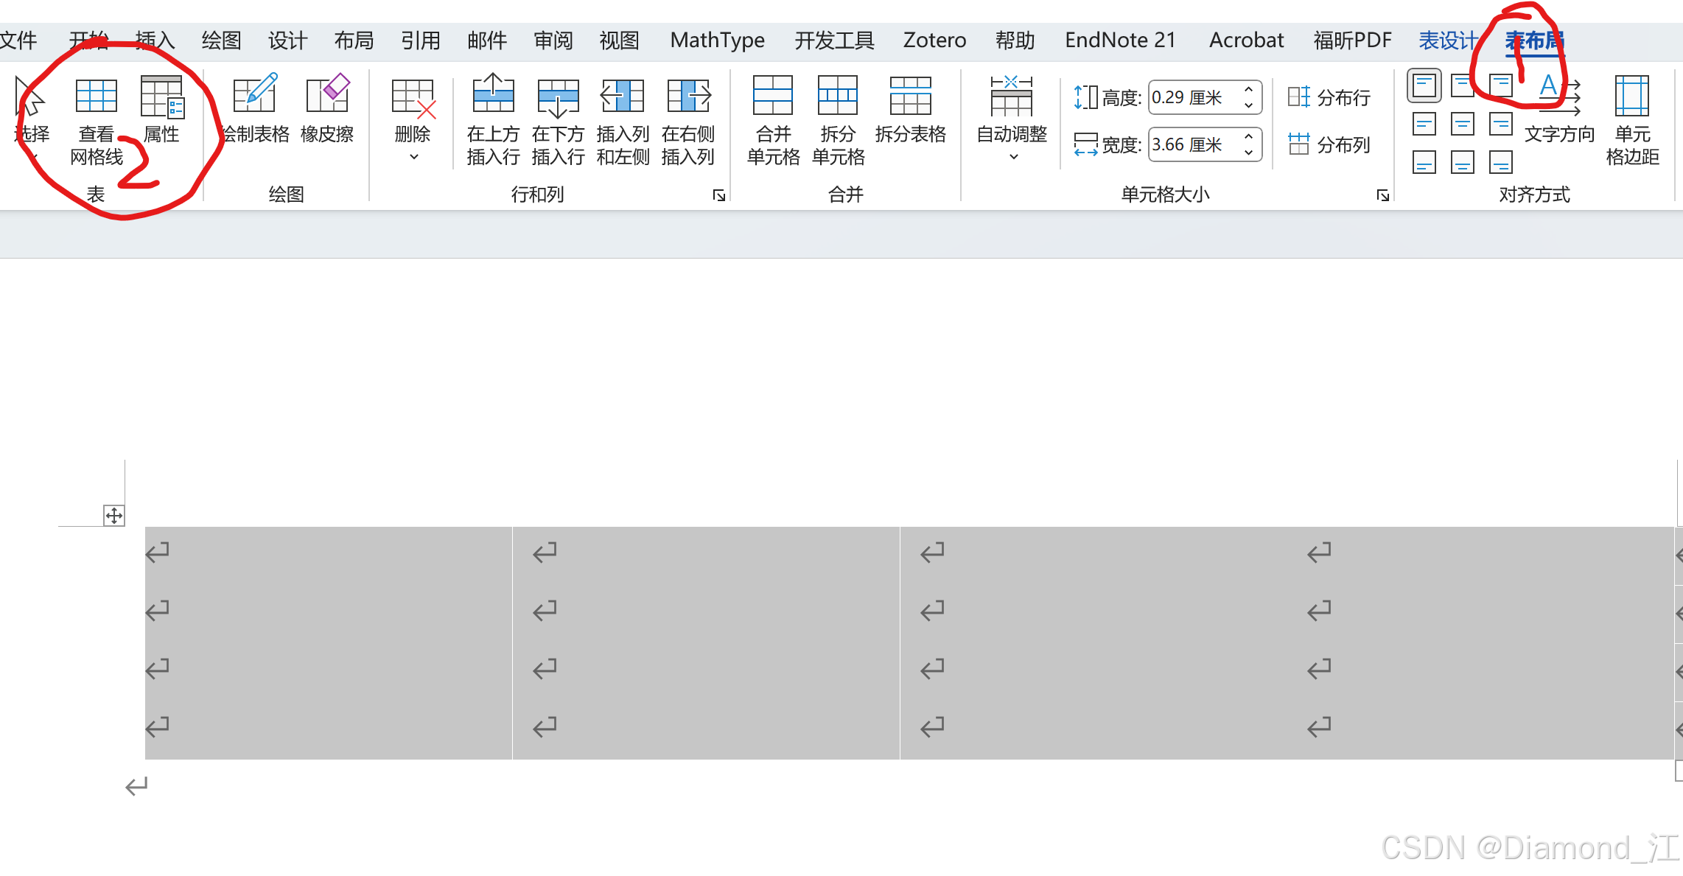
Task: Open the Rows & Columns (行和列) dialog launcher
Action: coord(718,195)
